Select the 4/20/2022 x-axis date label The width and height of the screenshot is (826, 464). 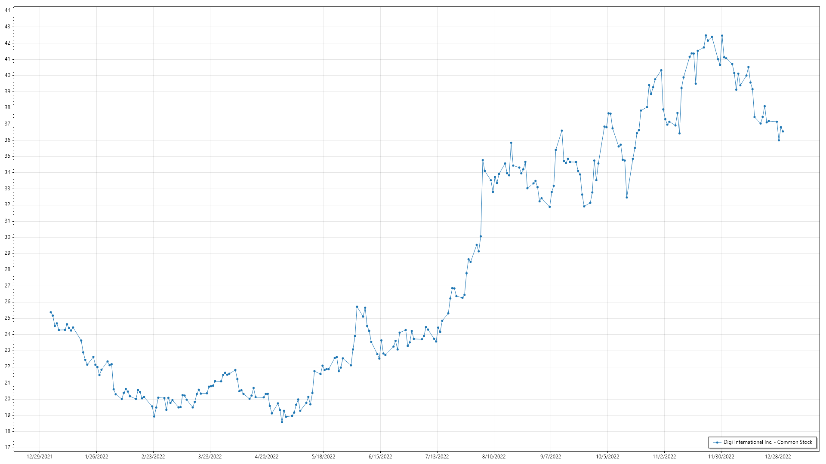point(267,456)
